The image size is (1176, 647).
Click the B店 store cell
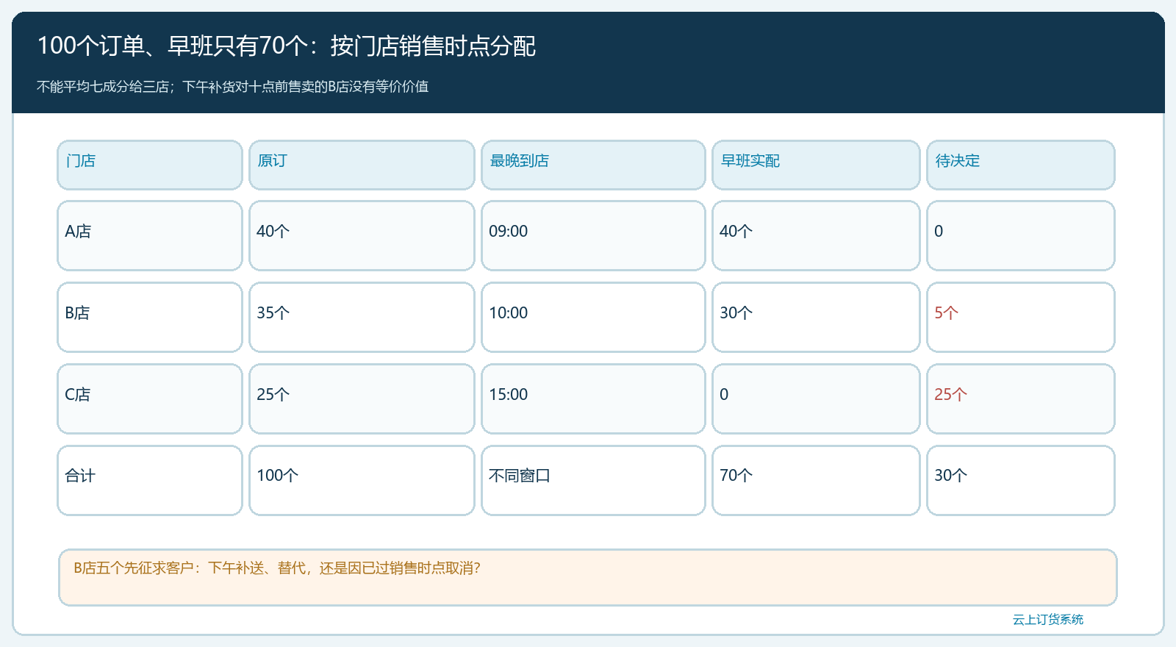tap(150, 317)
